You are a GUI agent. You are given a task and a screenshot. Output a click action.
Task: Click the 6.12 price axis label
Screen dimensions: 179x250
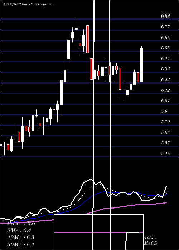tap(165, 90)
